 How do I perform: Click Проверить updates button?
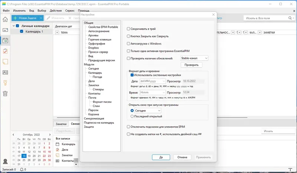tap(192, 65)
